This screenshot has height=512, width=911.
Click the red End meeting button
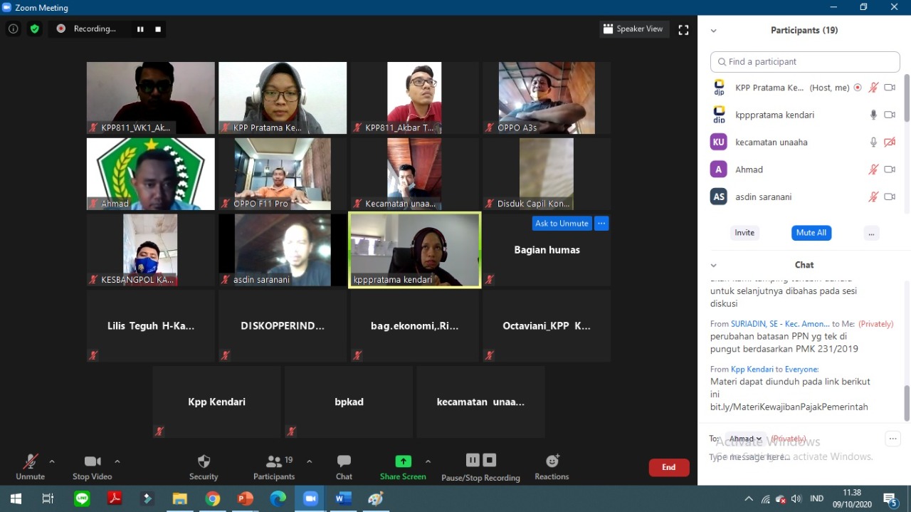[668, 467]
